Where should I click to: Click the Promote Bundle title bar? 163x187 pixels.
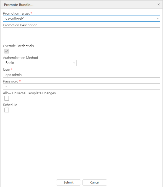[x=75, y=5]
